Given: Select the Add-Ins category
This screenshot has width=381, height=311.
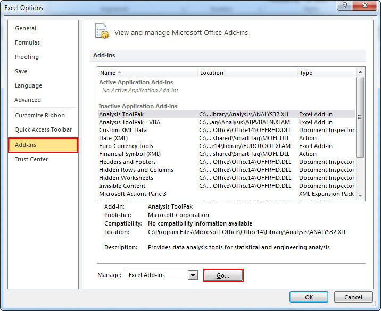Looking at the screenshot, I should coord(43,145).
